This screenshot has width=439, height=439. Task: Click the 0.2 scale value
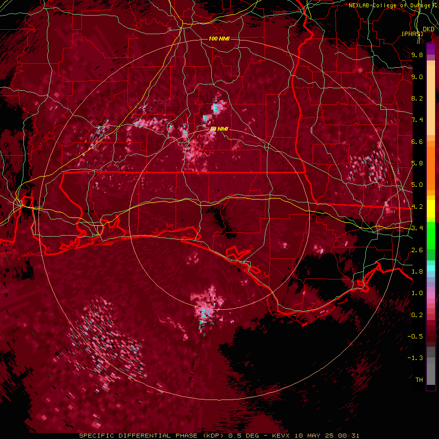[x=417, y=315]
